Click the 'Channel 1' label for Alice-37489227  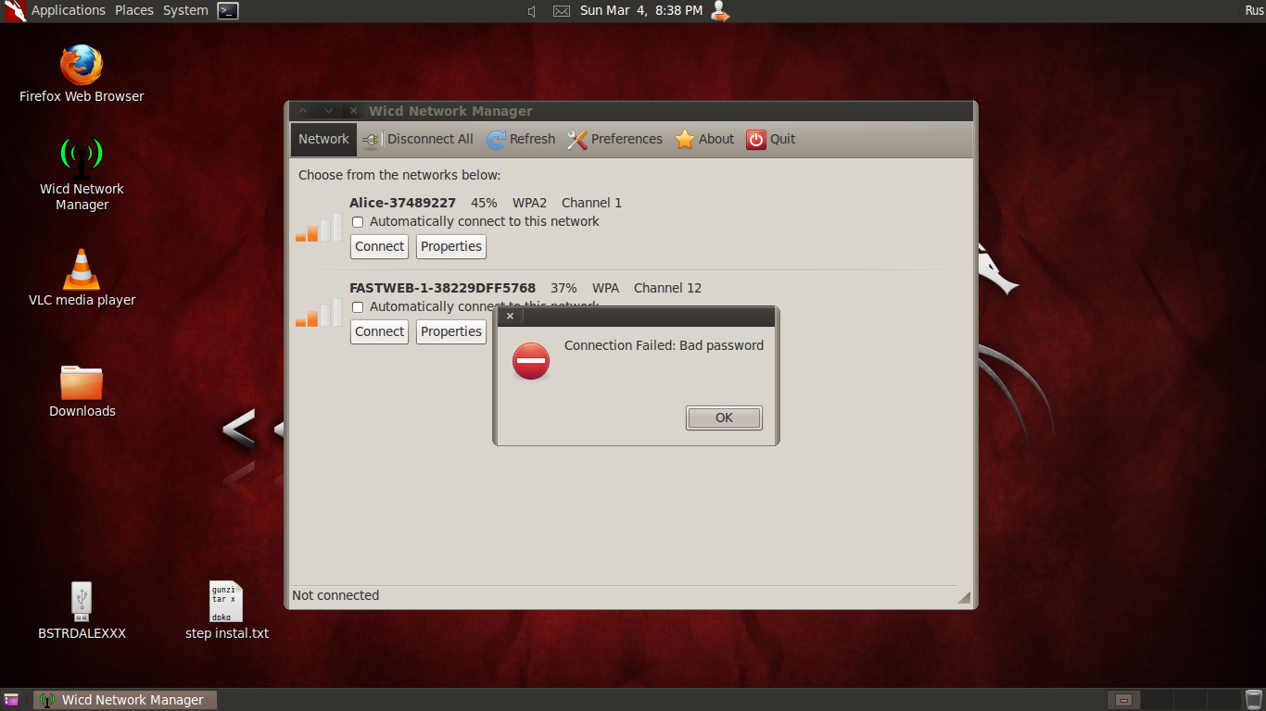(x=591, y=203)
